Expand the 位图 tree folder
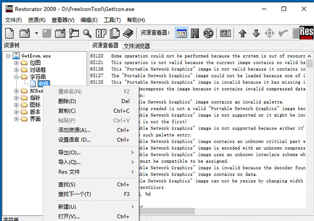Viewport: 314px width, 221px height. coord(17,63)
